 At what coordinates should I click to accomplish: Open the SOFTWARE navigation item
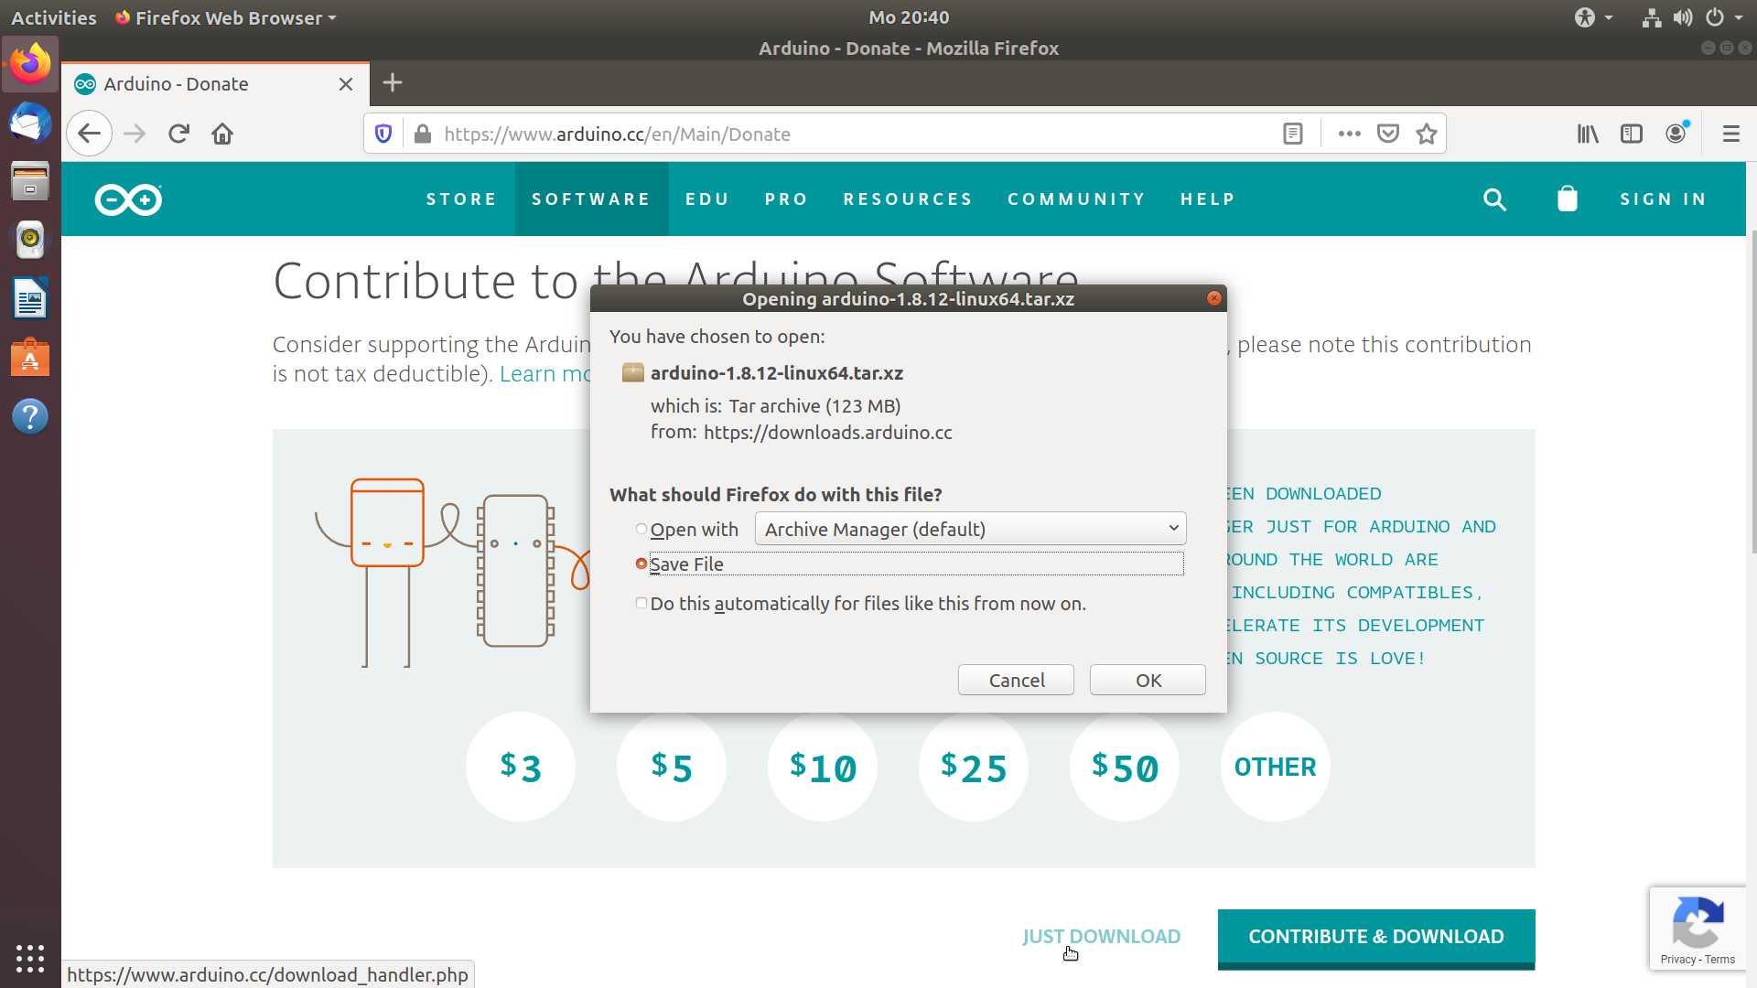coord(591,199)
